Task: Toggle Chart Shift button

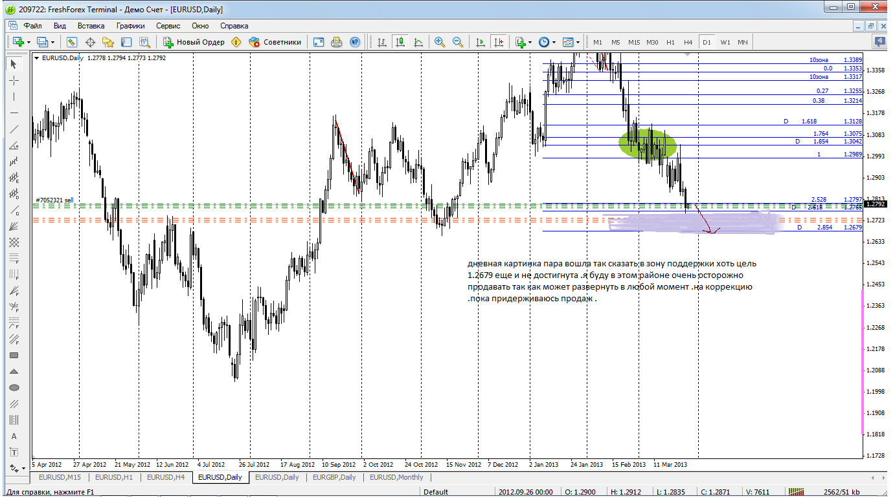Action: (498, 42)
